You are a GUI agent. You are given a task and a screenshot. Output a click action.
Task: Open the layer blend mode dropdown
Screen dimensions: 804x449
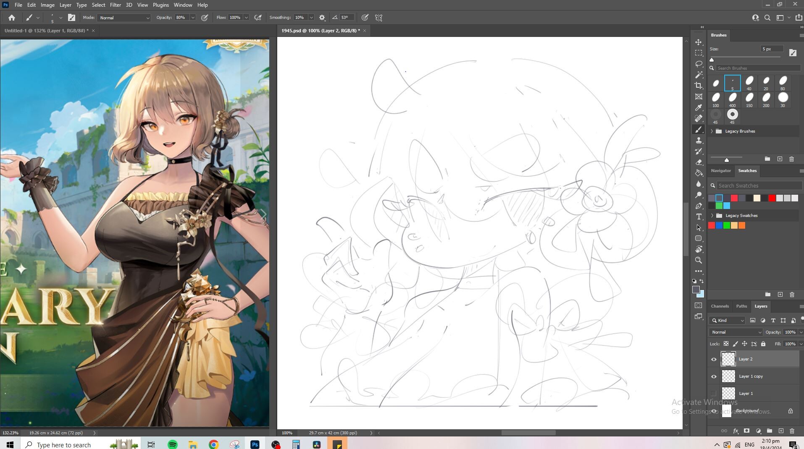coord(736,332)
